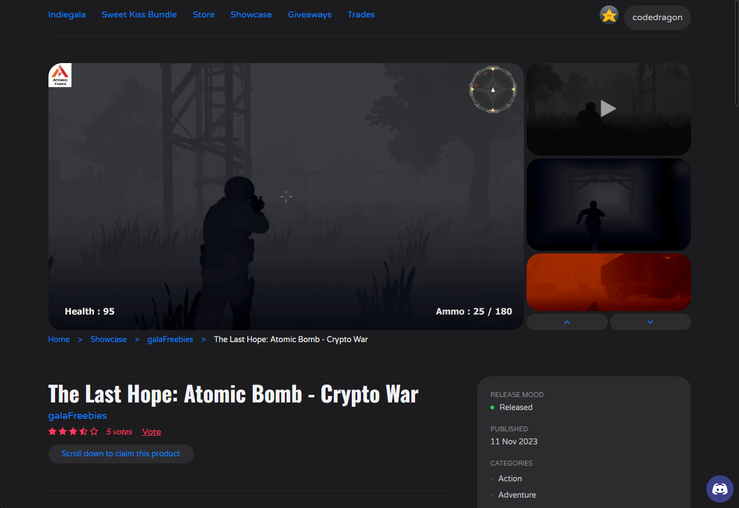Viewport: 739px width, 508px height.
Task: Move thumbnail list up with chevron
Action: coord(567,322)
